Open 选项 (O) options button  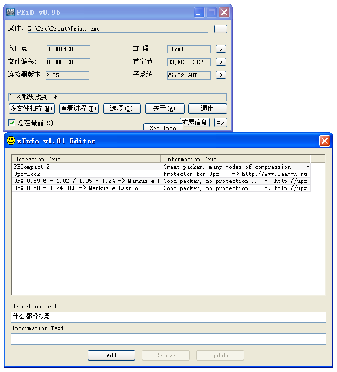coord(122,108)
